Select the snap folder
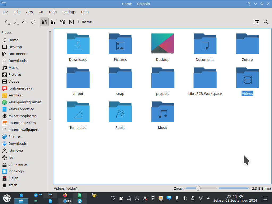 pos(120,78)
